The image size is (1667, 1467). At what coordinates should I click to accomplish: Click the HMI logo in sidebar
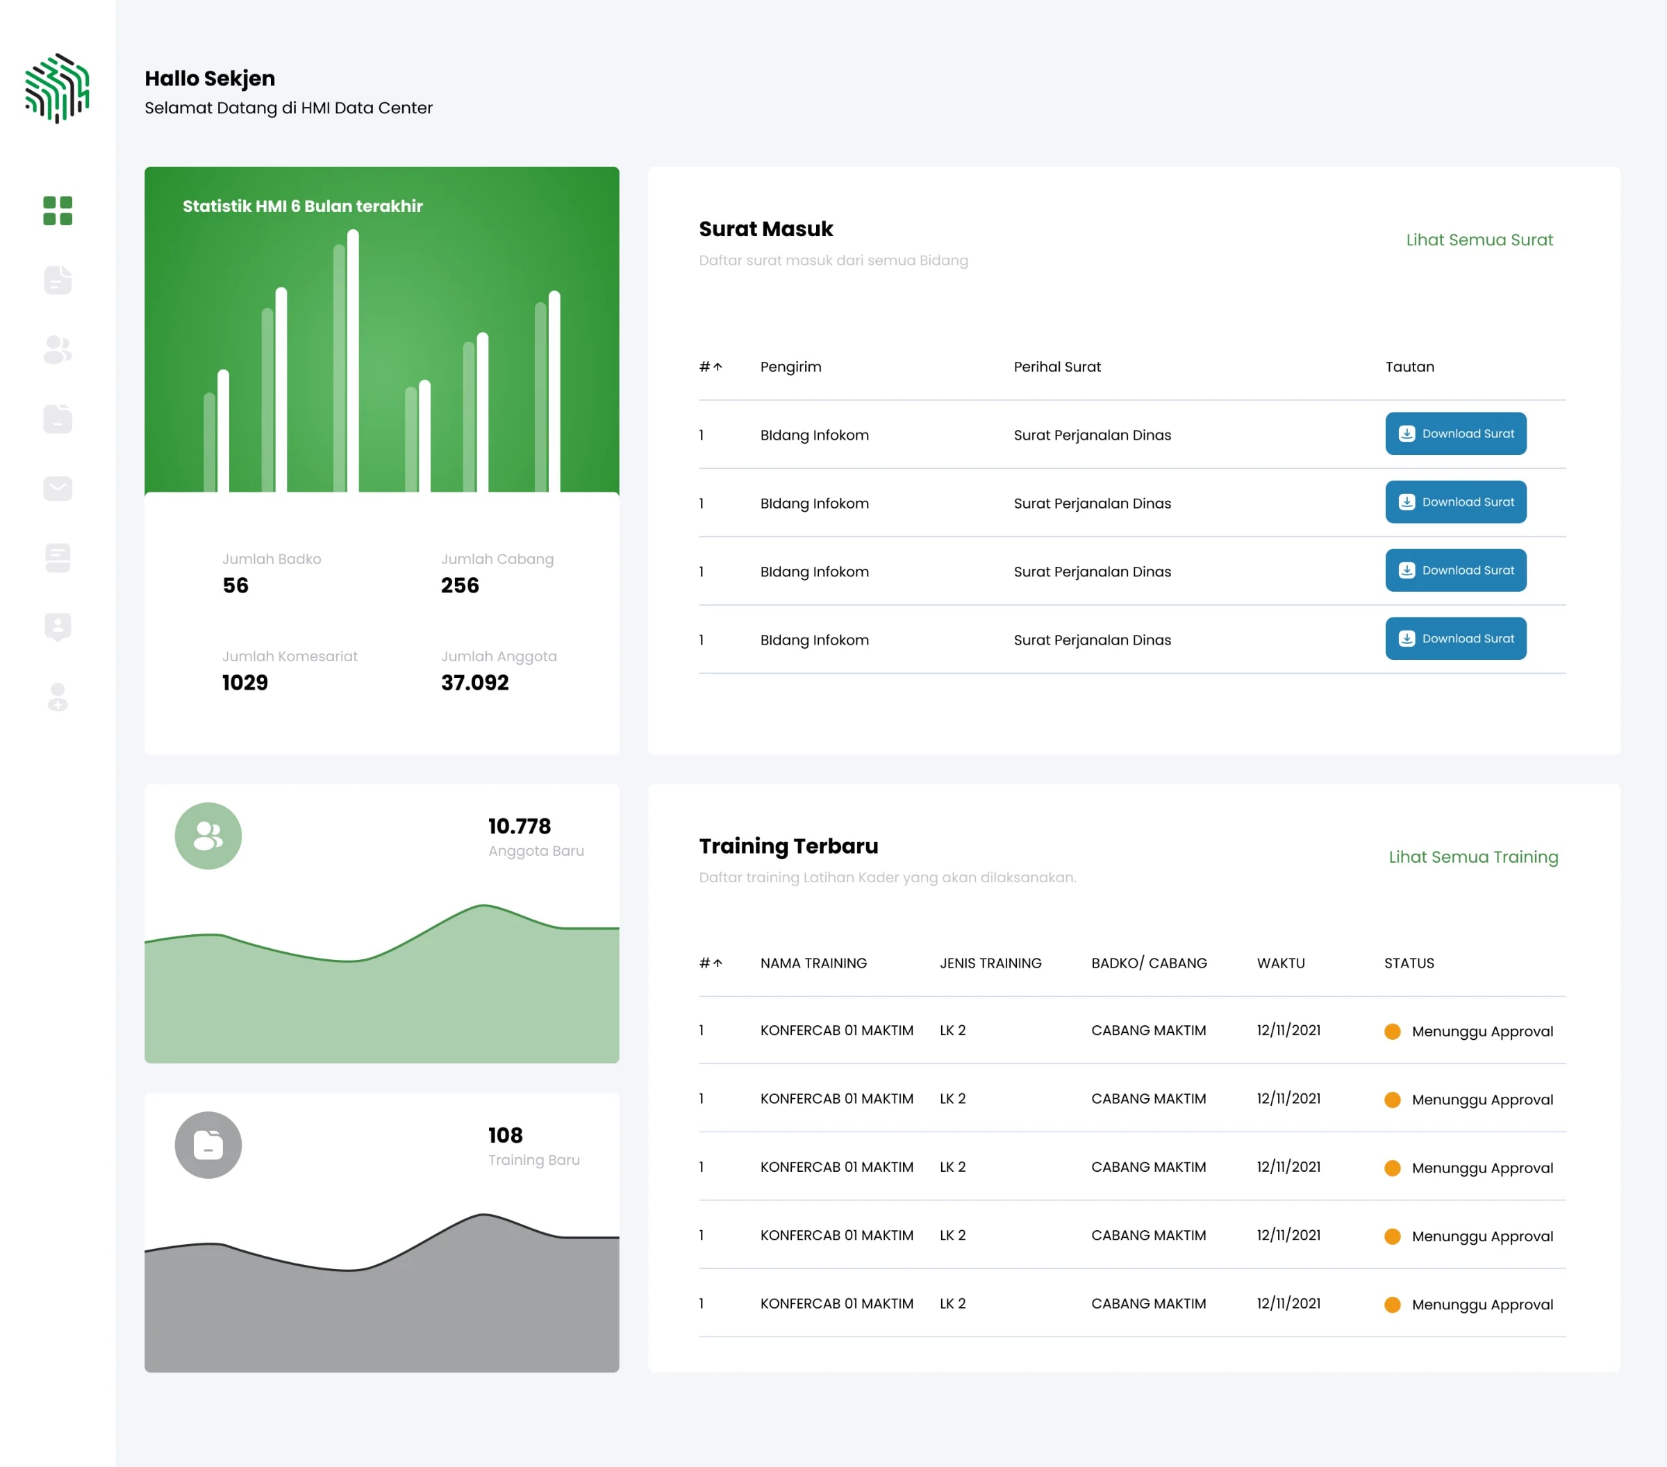coord(57,88)
